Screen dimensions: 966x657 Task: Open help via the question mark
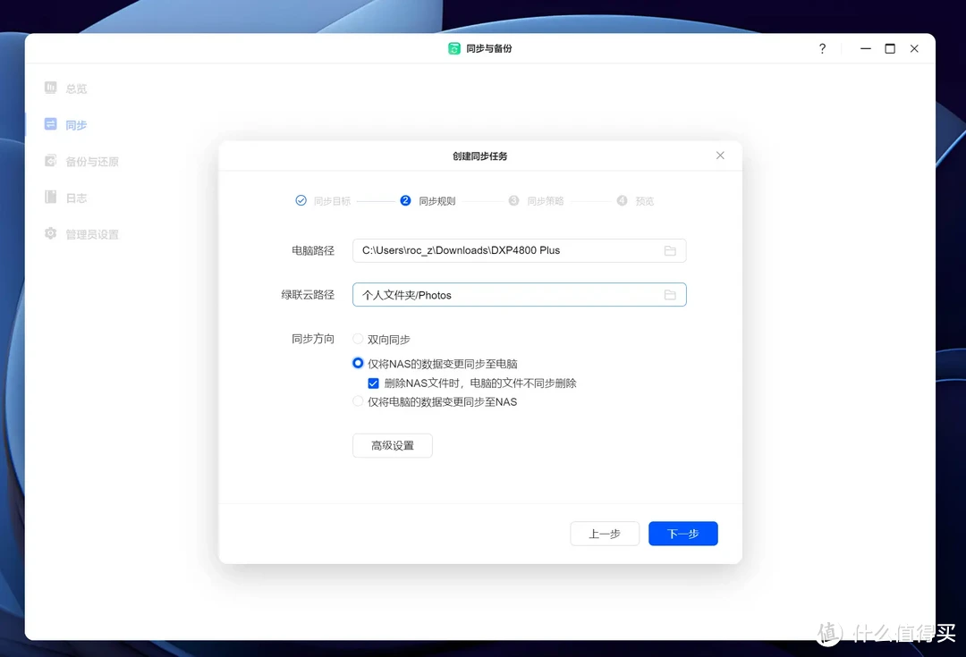[x=822, y=48]
